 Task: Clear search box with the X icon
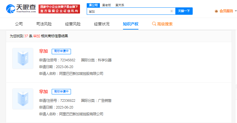pos(171,11)
